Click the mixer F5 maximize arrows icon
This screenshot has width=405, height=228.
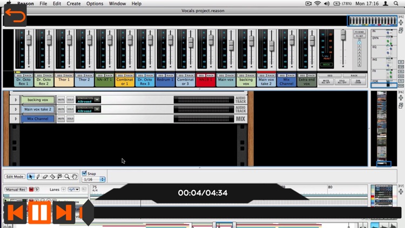[401, 23]
